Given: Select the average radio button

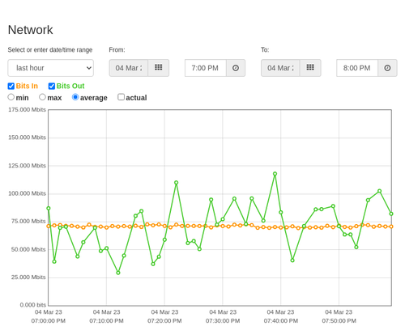Looking at the screenshot, I should [75, 97].
